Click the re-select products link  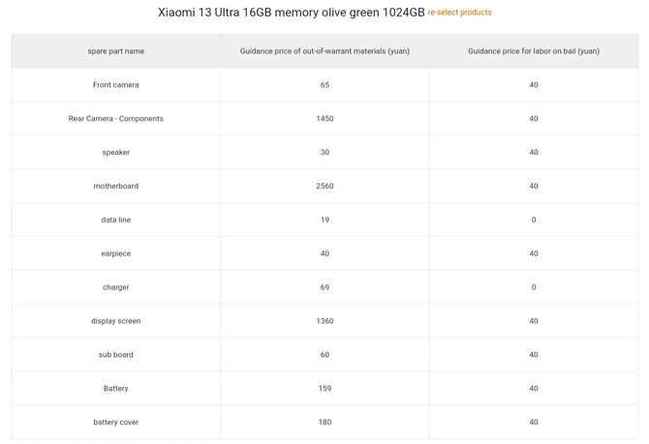(x=459, y=13)
